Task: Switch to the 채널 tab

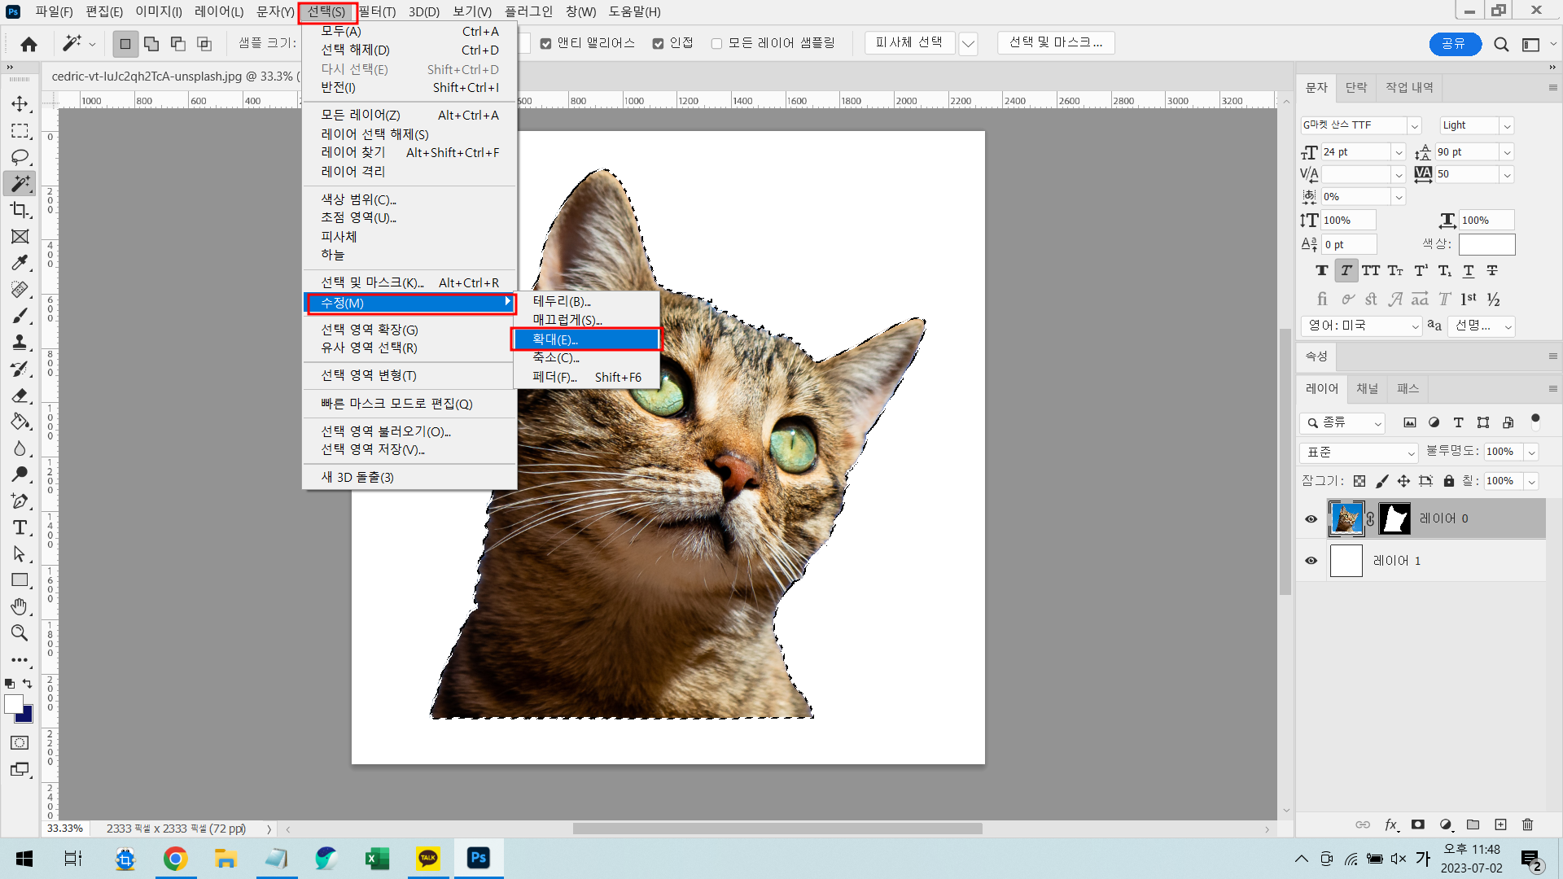Action: (x=1367, y=389)
